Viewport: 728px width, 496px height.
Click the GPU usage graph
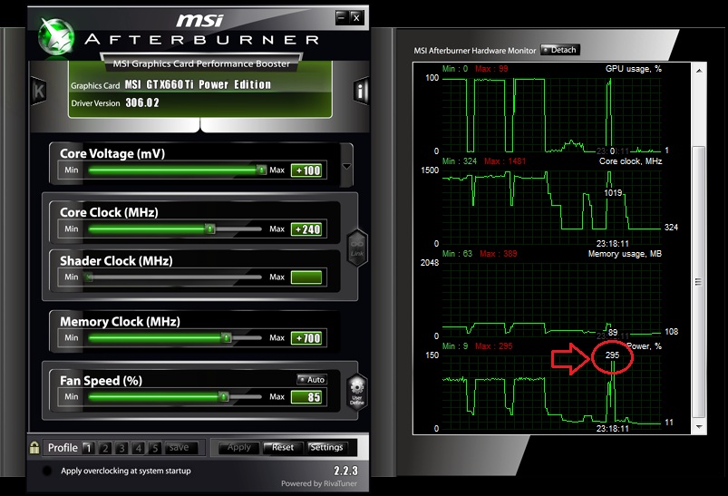(551, 115)
